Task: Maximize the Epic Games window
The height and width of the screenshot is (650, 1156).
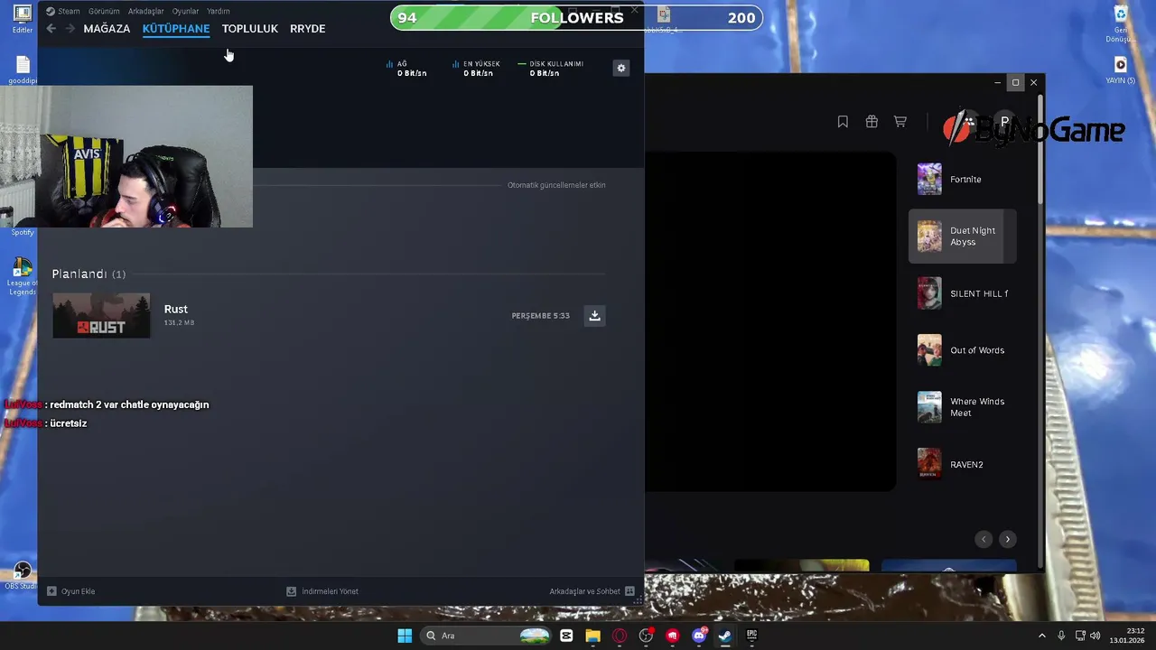Action: coord(1015,82)
